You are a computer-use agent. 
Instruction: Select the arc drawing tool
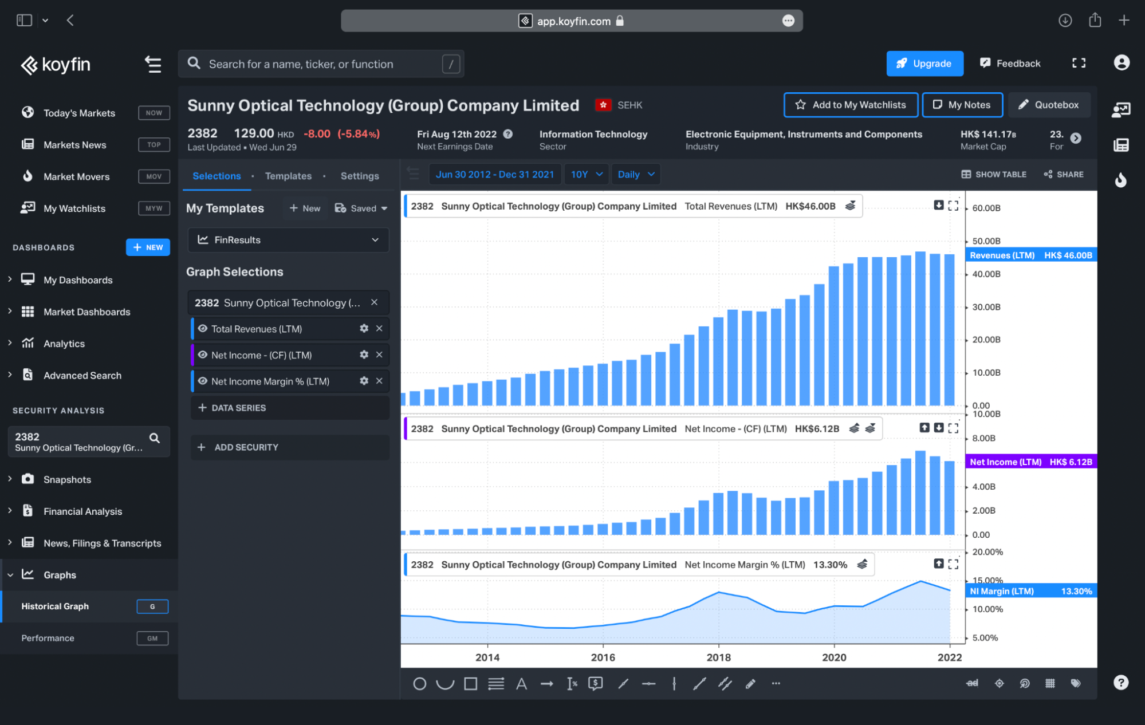445,684
